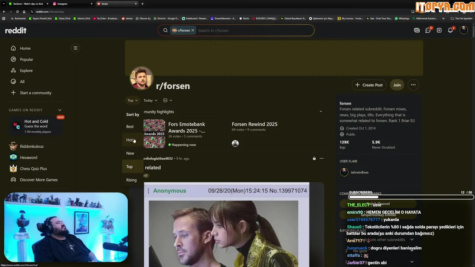Click the Create Post button

[x=369, y=85]
